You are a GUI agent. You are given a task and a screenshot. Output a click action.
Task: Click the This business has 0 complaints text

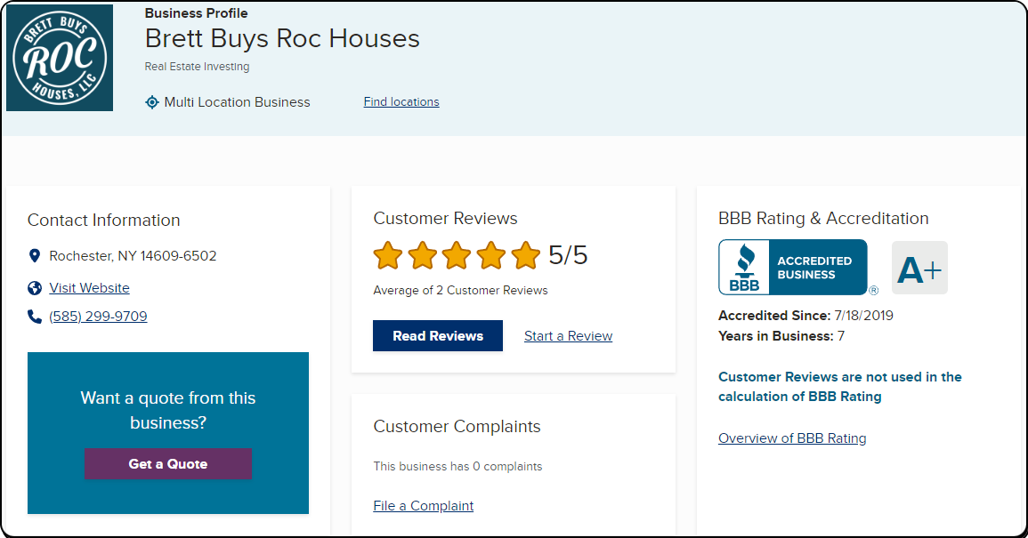pos(457,467)
